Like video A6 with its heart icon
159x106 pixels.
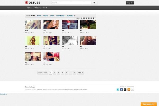tap(32, 48)
